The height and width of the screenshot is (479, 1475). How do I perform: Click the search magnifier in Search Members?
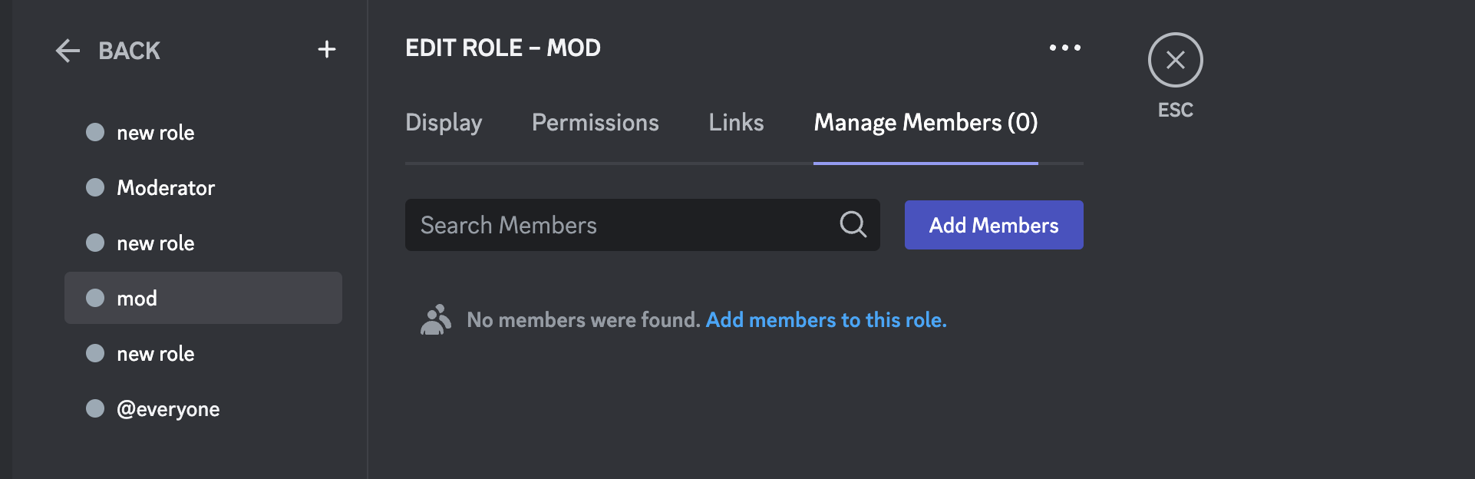click(x=852, y=224)
